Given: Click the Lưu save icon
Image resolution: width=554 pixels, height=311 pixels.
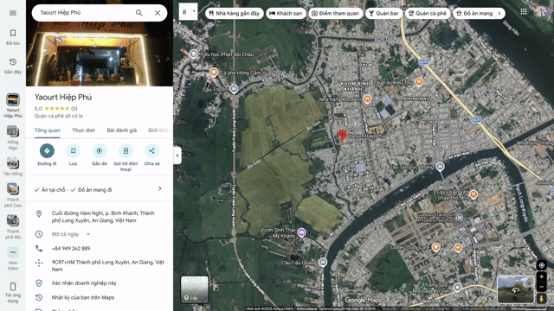Looking at the screenshot, I should 73,151.
